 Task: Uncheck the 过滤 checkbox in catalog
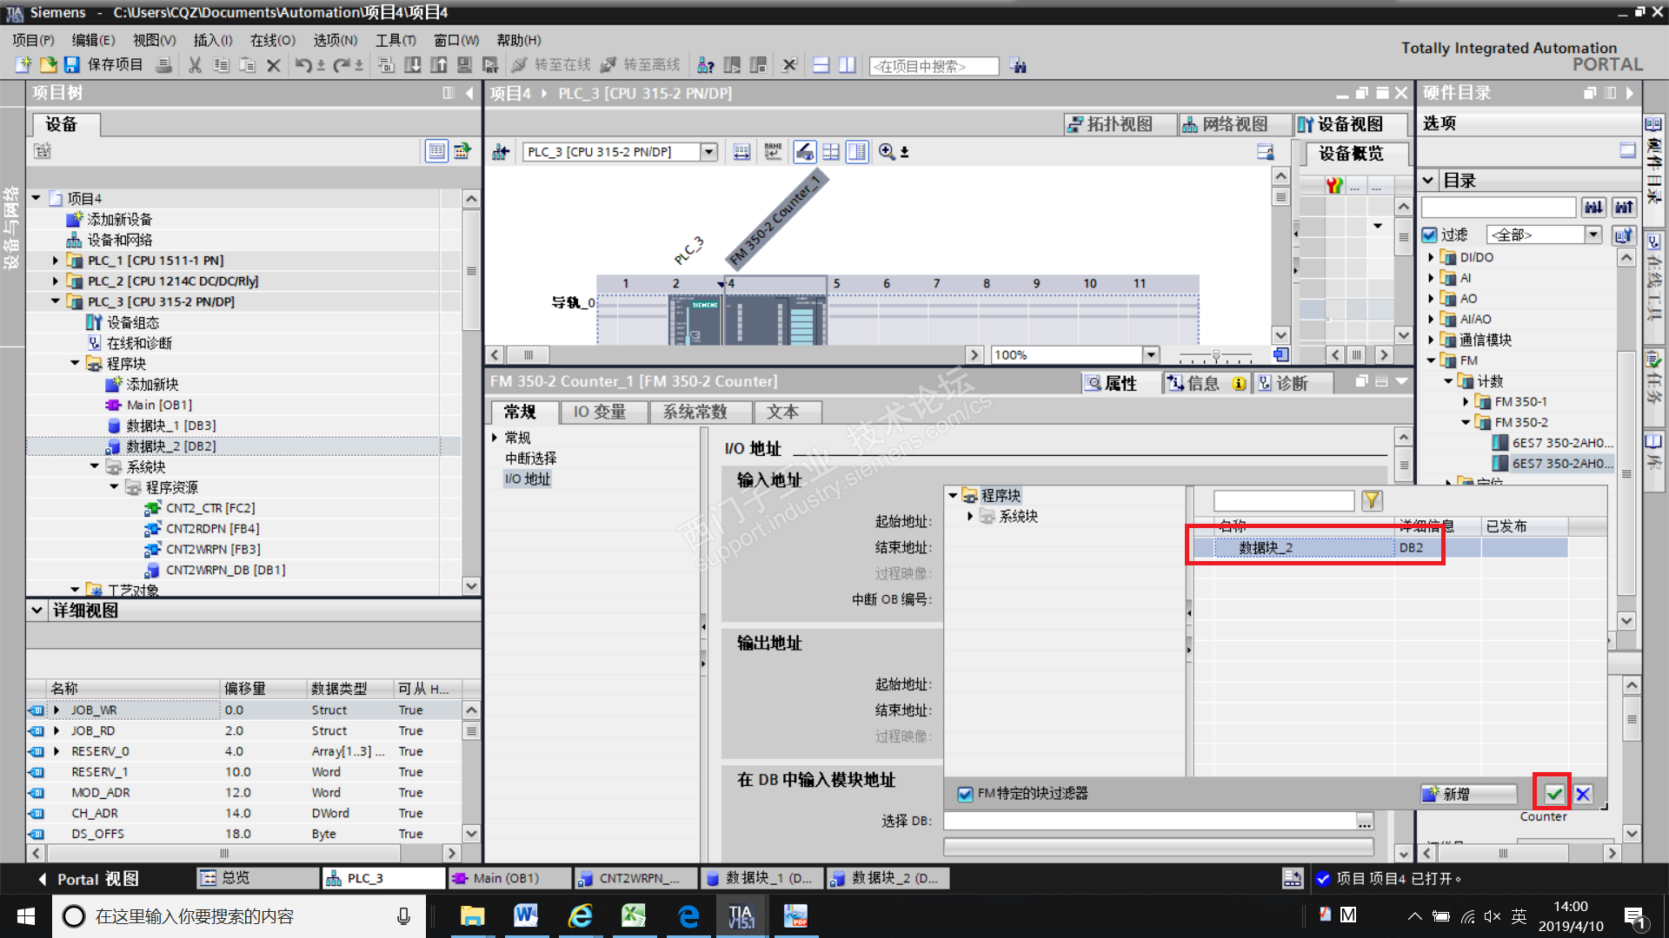pos(1430,234)
